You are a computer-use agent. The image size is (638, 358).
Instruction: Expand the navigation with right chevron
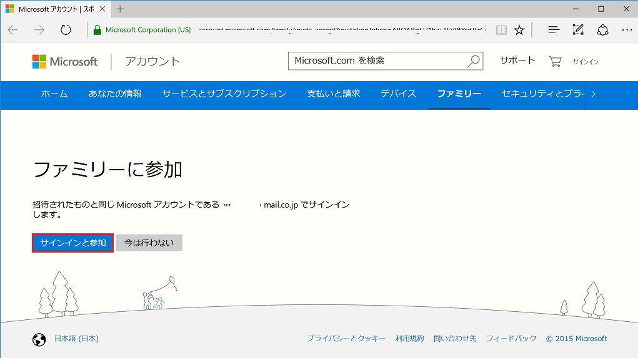(x=594, y=94)
